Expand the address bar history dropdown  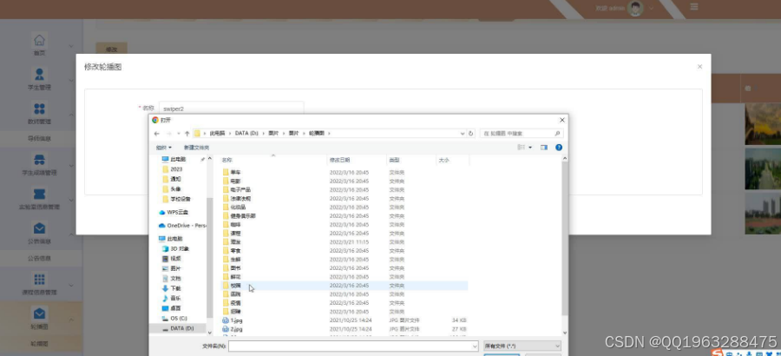(x=463, y=134)
